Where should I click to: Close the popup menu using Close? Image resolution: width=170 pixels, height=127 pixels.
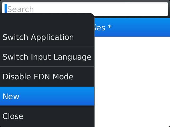coord(47,116)
